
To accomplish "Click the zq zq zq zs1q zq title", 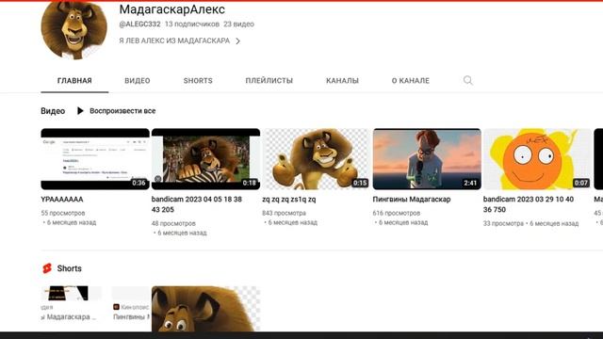I will pos(289,200).
